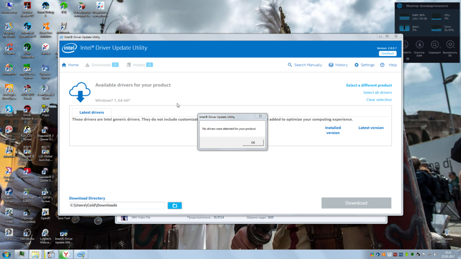461x259 pixels.
Task: Click the Feedback button
Action: point(387,53)
